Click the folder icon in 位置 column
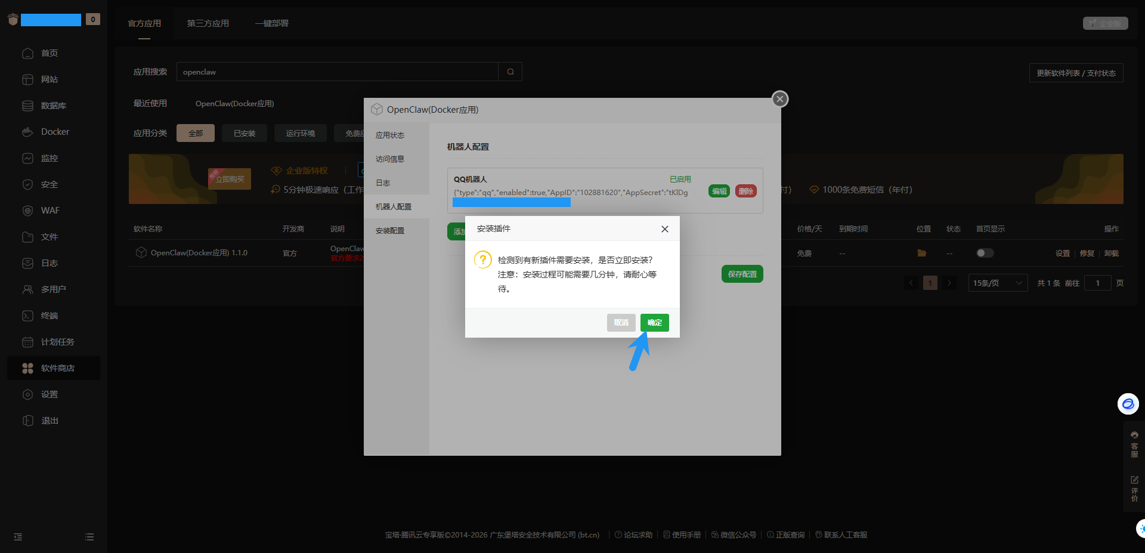The image size is (1145, 553). tap(921, 253)
